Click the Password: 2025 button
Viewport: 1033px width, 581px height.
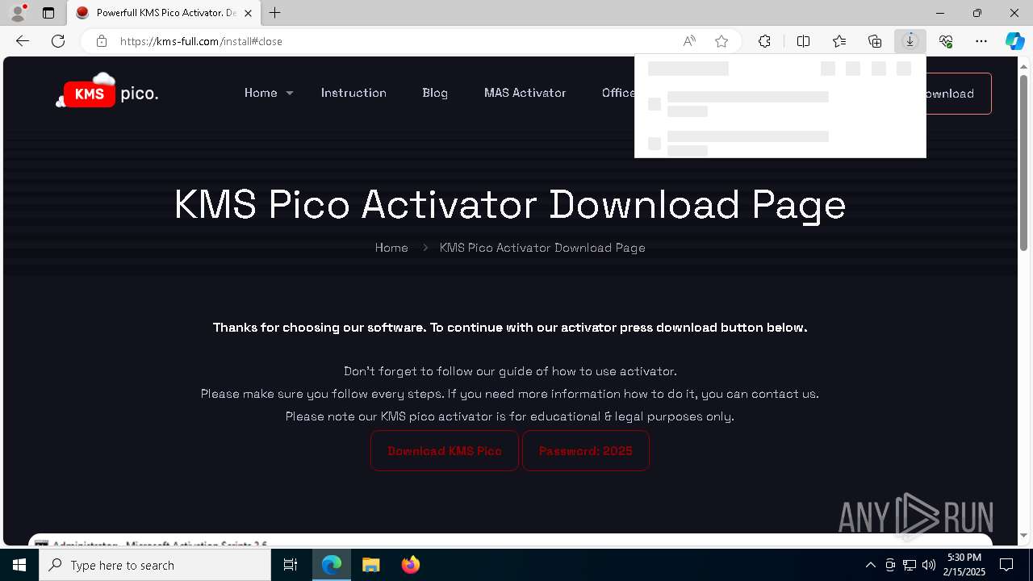pos(586,451)
